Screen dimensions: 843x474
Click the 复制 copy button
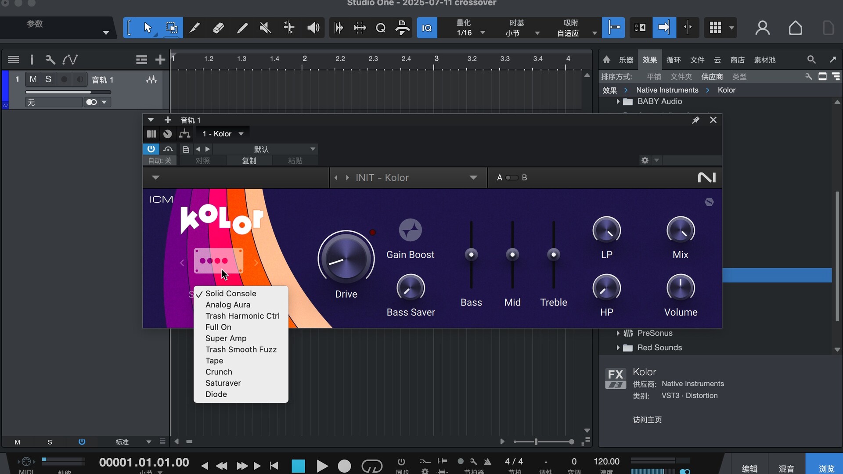(x=249, y=161)
